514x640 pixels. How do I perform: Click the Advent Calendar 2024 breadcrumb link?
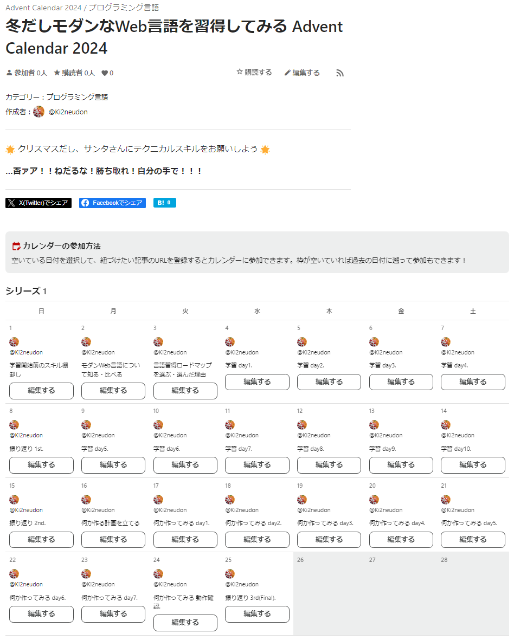(x=43, y=8)
